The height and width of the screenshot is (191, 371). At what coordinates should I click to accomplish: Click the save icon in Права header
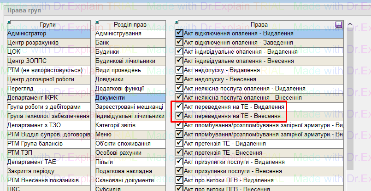pyautogui.click(x=339, y=24)
